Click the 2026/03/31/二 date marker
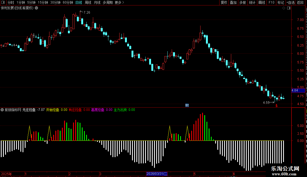The height and width of the screenshot is (177, 307). click(157, 174)
